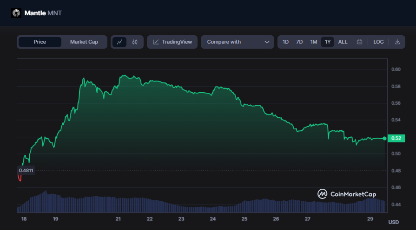Click the 0.58 axis value

pos(396,87)
